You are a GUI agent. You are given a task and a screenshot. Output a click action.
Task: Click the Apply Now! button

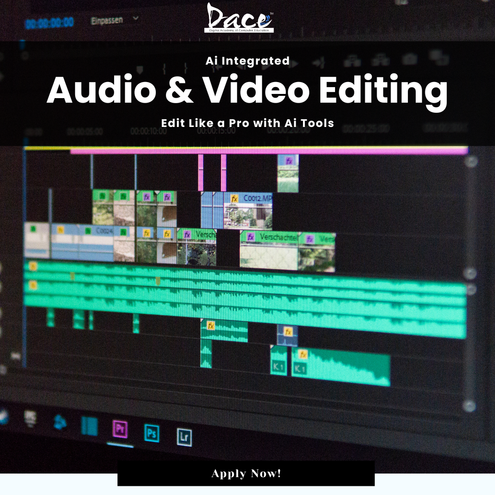[246, 473]
